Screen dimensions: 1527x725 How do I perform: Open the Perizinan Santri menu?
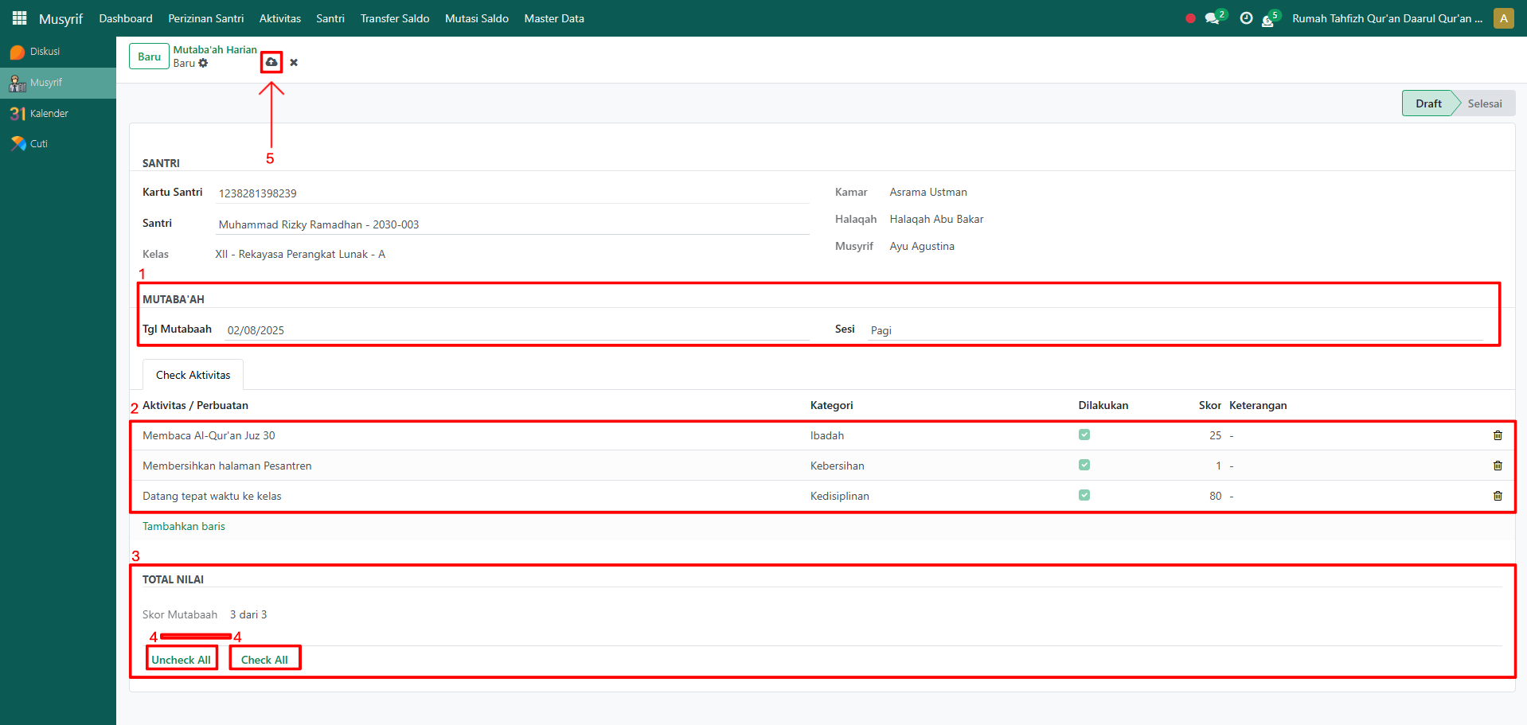(205, 18)
